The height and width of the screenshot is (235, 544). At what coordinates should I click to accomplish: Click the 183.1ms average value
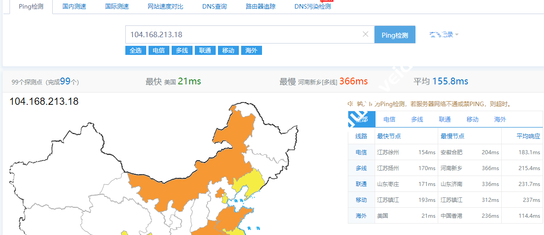529,152
